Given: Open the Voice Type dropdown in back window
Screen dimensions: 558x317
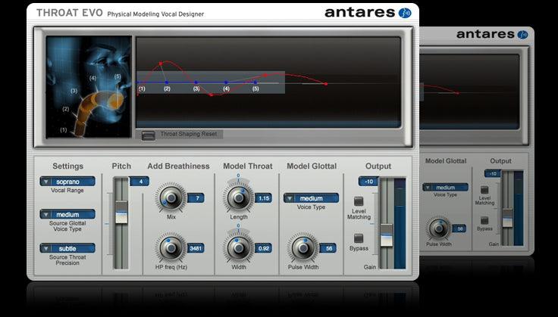Looking at the screenshot, I should (445, 187).
